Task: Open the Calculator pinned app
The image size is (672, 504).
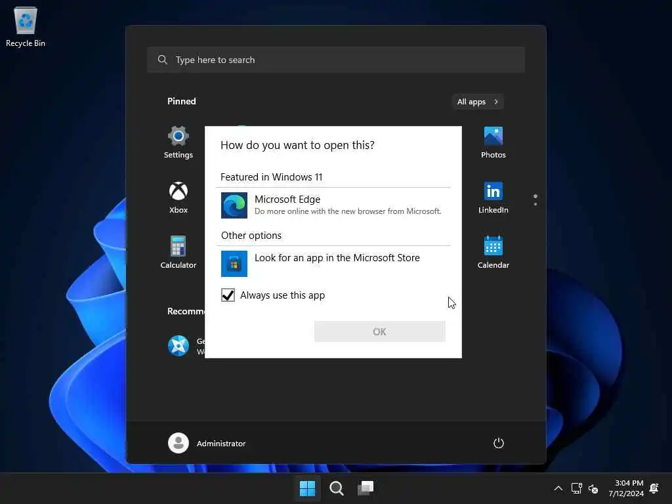Action: (178, 253)
